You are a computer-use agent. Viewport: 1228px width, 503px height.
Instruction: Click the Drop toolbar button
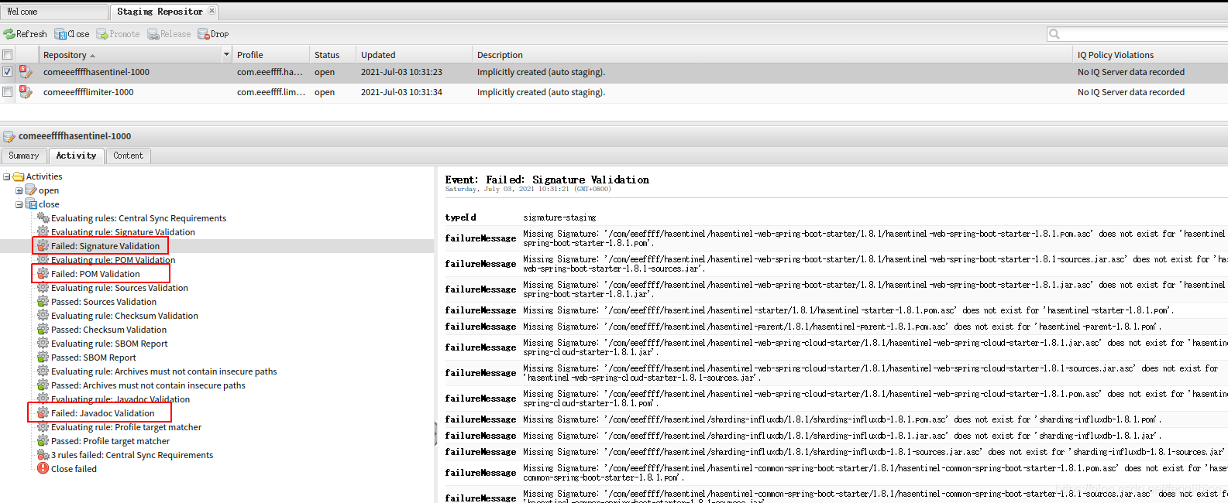coord(213,34)
